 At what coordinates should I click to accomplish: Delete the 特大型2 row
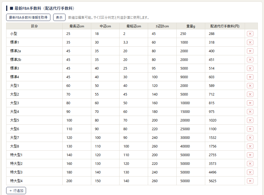pos(250,164)
